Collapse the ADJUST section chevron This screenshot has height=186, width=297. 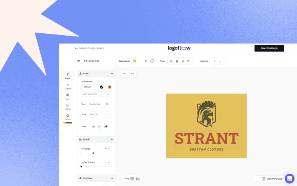(x=112, y=139)
